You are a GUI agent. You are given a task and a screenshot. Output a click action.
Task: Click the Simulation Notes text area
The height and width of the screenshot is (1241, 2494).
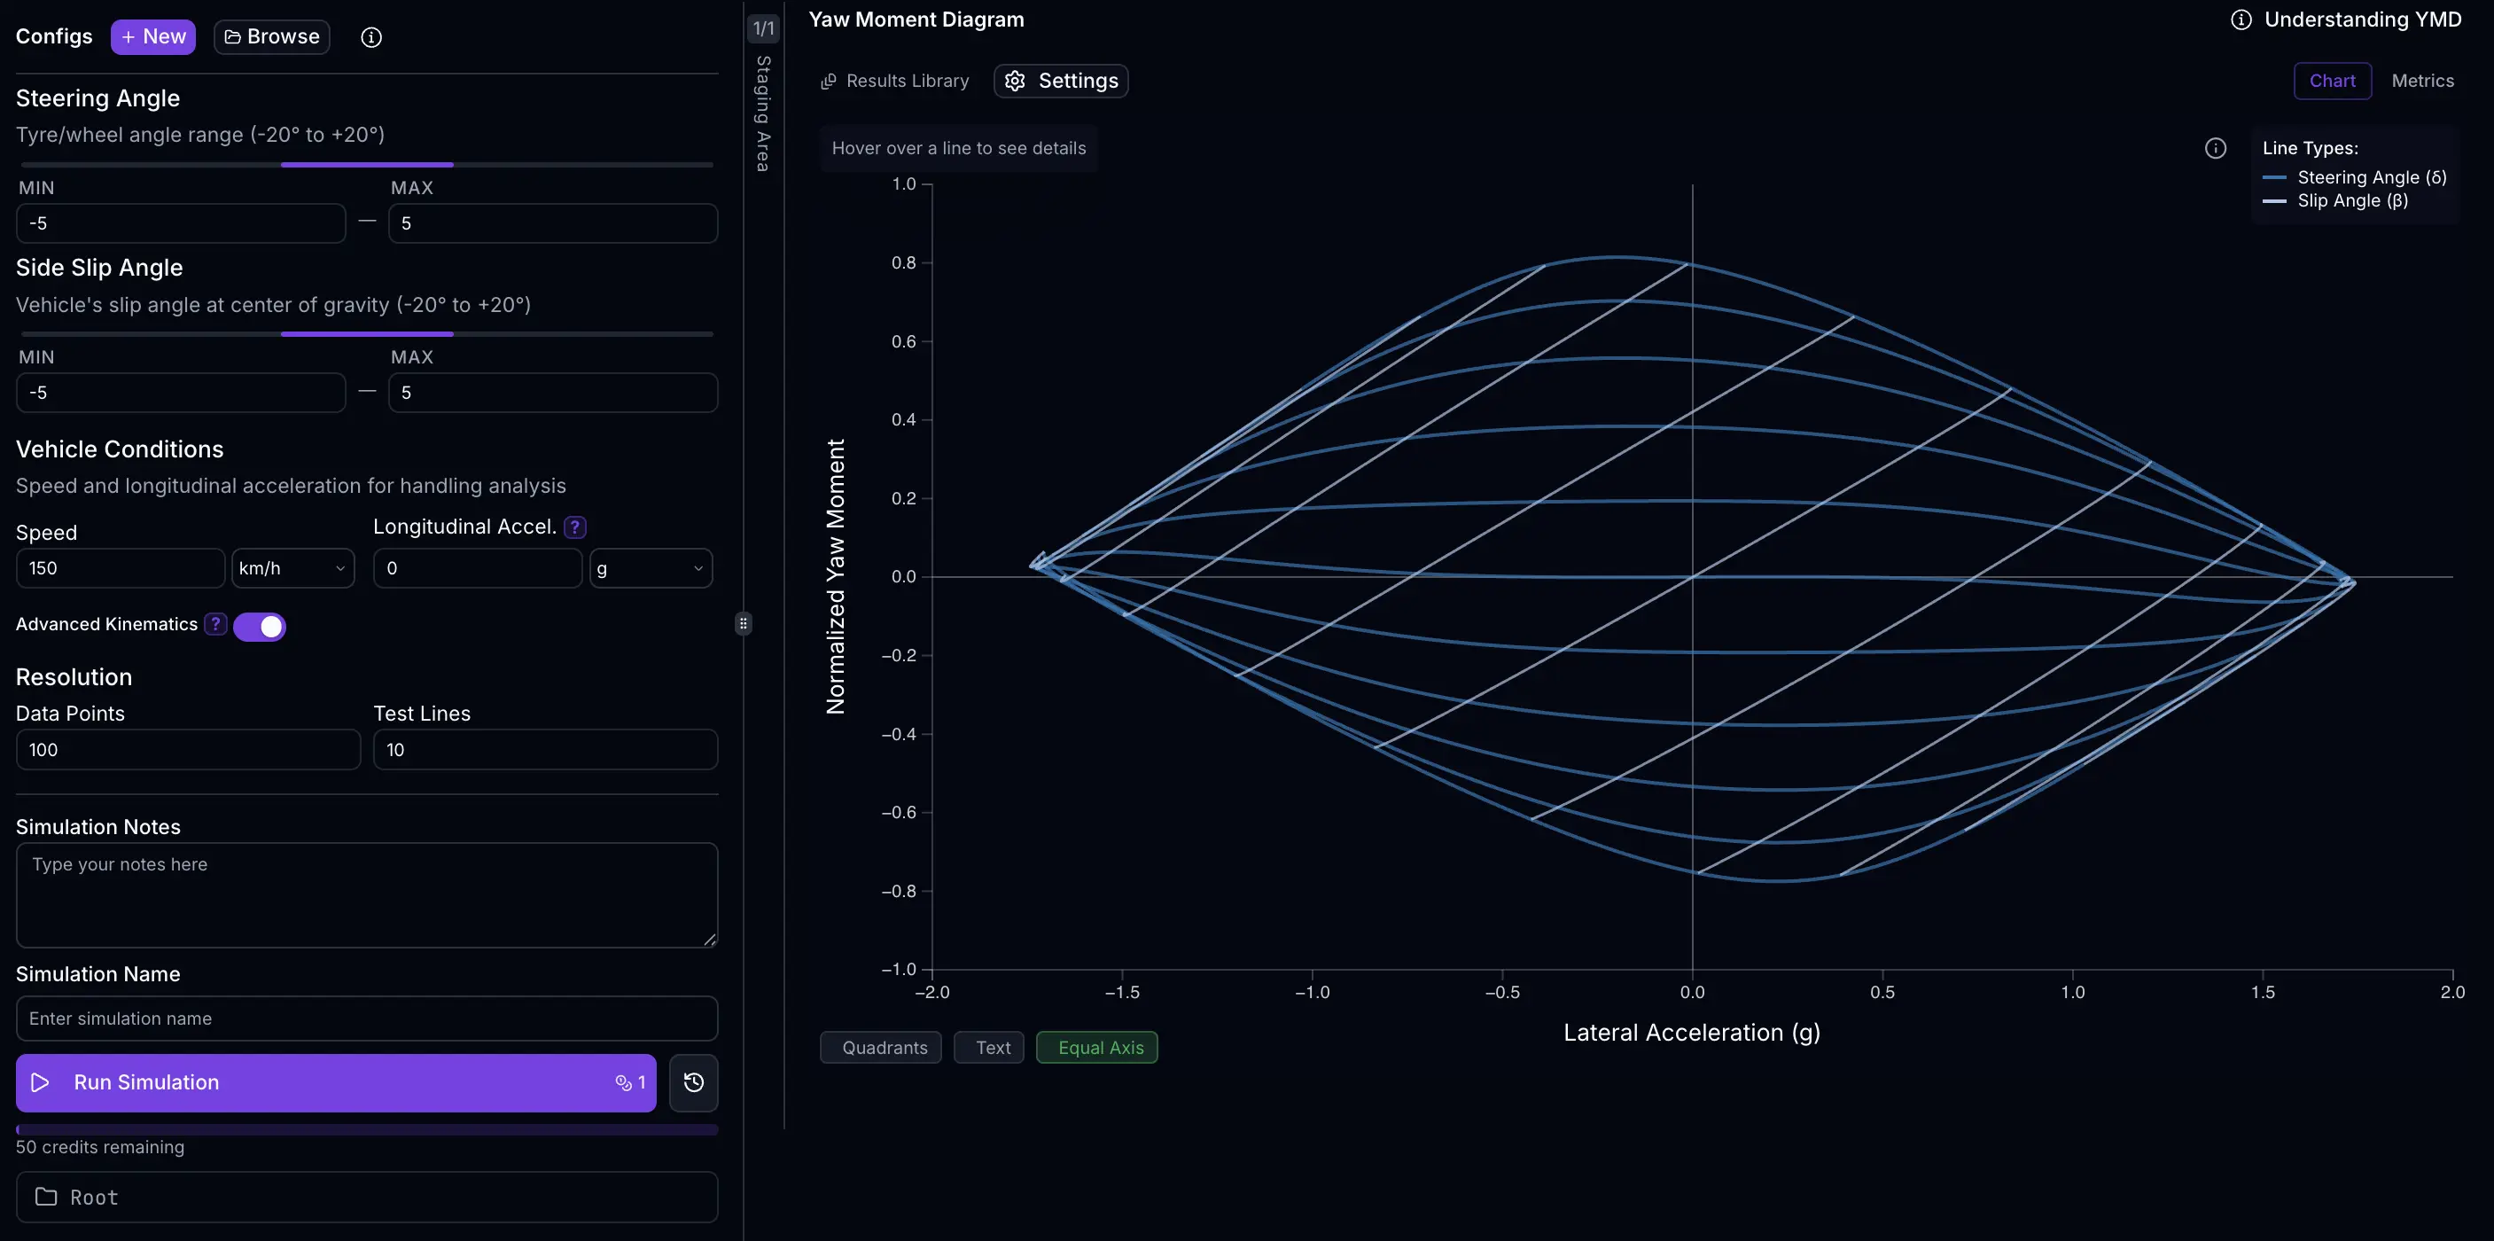click(367, 894)
